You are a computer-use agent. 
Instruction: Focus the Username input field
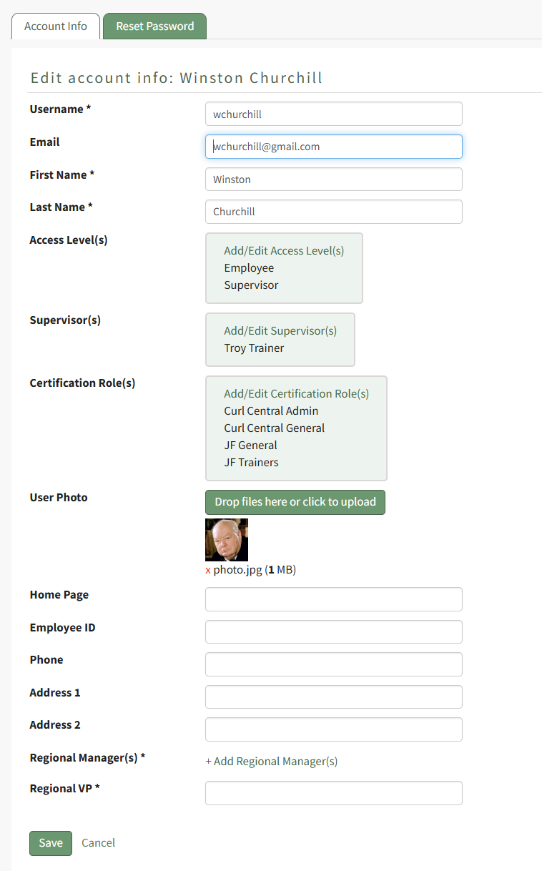334,114
